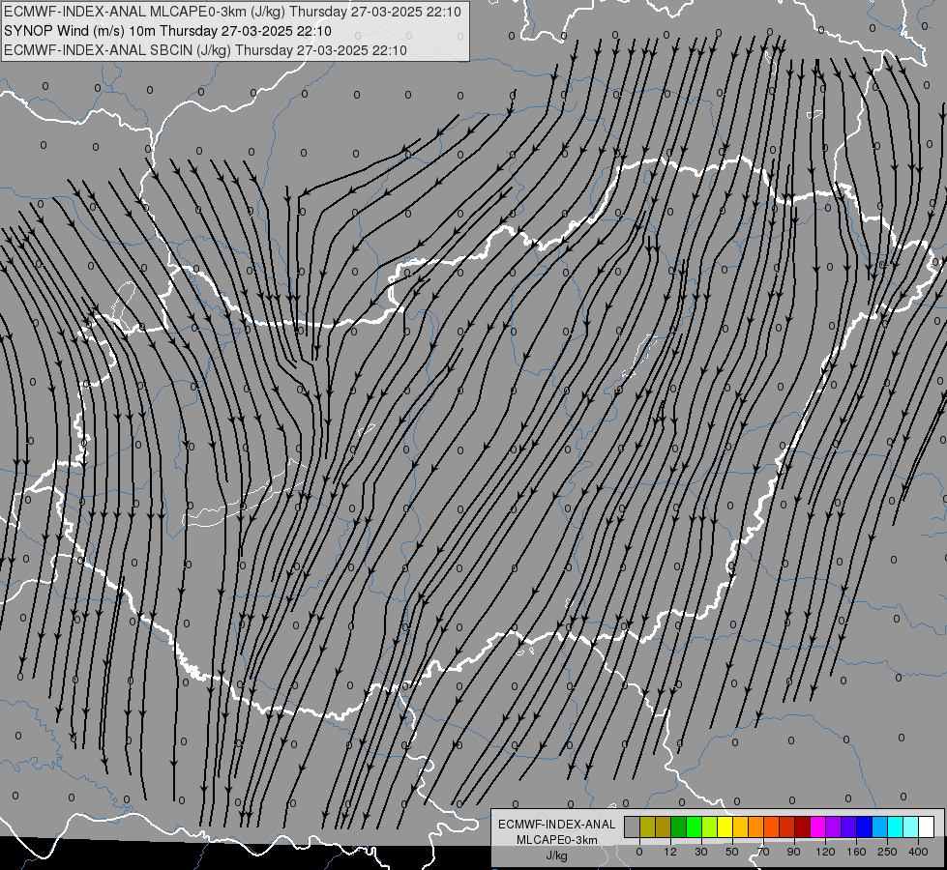Select the pure yellow legend swatch

[725, 826]
